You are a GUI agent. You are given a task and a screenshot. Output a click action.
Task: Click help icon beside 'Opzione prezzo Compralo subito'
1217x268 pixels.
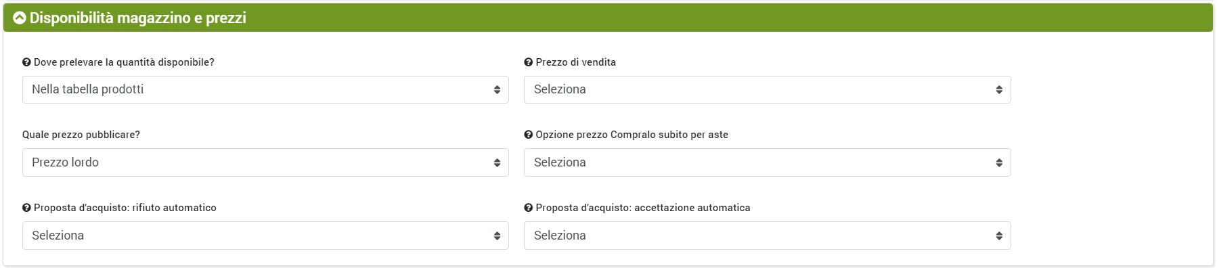tap(529, 135)
